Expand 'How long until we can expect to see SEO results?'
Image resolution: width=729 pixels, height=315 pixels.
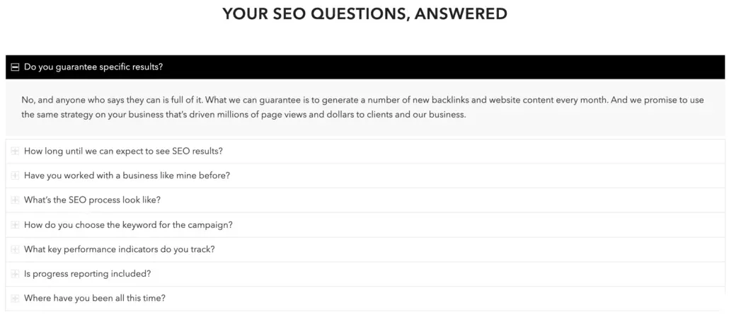click(124, 151)
